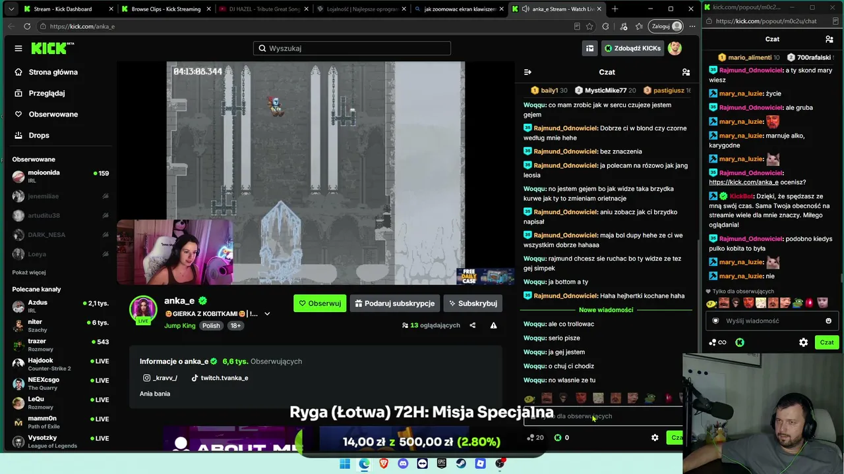Open trazer recommended channel

pyautogui.click(x=61, y=345)
